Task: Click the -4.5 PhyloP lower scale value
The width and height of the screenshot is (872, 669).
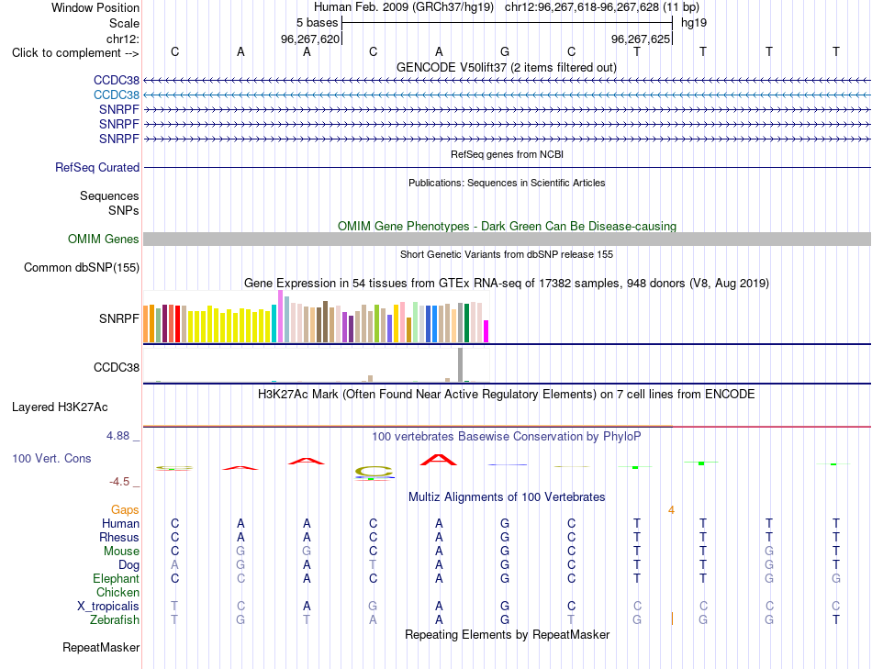Action: tap(119, 482)
